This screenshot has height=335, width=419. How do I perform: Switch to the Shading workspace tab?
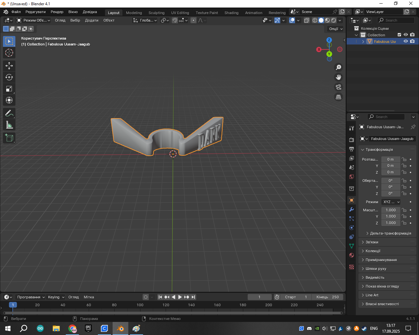(x=231, y=13)
